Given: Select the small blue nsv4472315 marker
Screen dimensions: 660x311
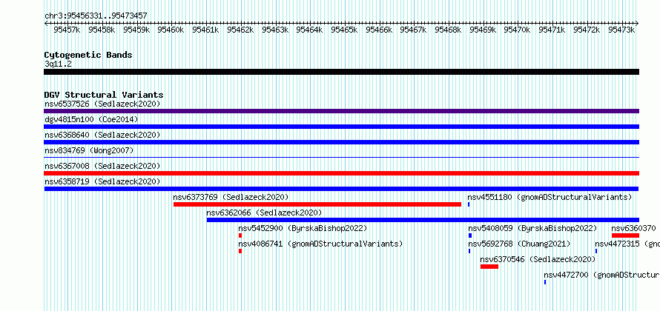Looking at the screenshot, I should 596,251.
